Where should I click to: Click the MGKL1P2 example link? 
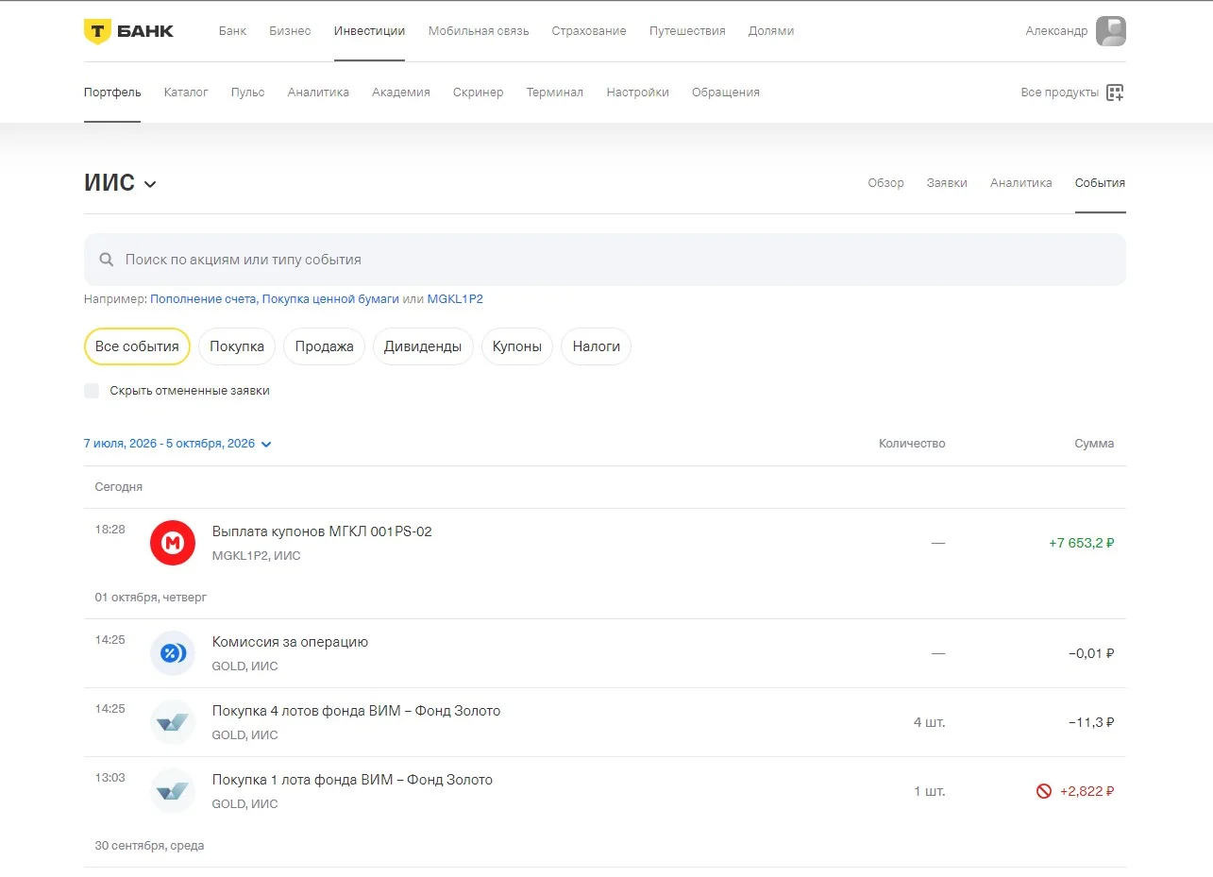[x=455, y=299]
